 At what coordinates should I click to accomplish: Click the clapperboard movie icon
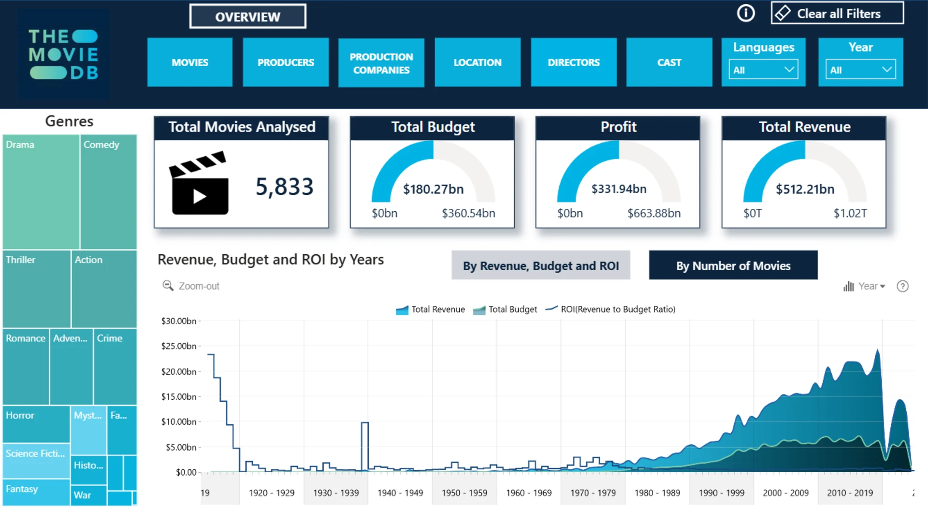point(199,183)
